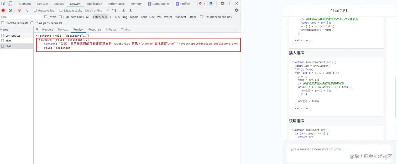Viewport: 397px width, 164px height.
Task: Show the request Headers tab
Action: [48, 29]
